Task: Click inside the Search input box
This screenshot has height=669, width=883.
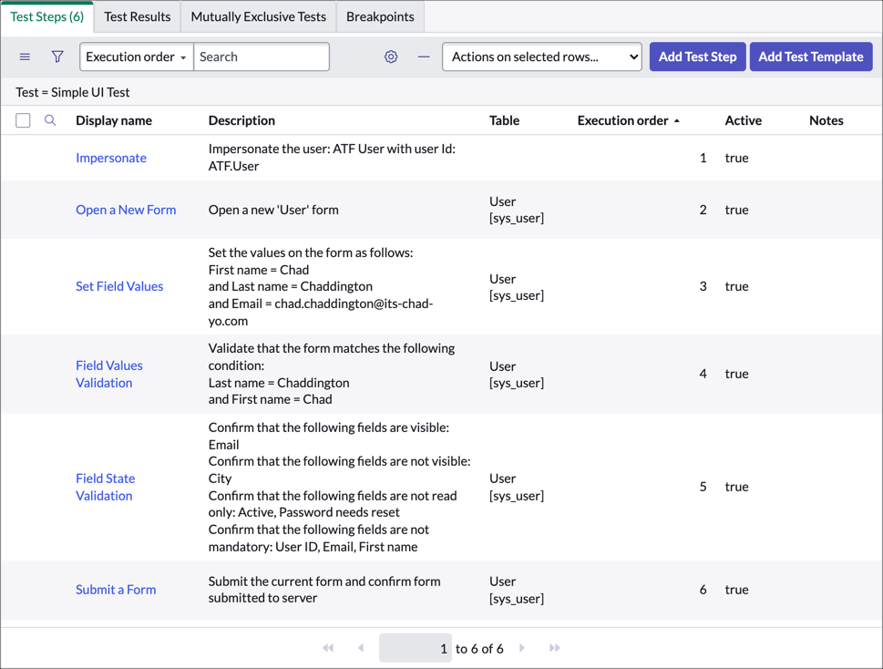Action: [262, 57]
